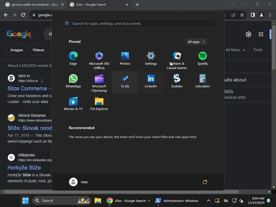
Task: Click the network tray icon
Action: click(x=234, y=201)
